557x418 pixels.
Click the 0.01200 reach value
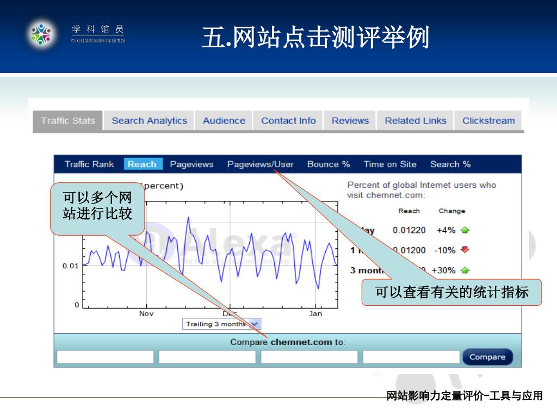(409, 250)
